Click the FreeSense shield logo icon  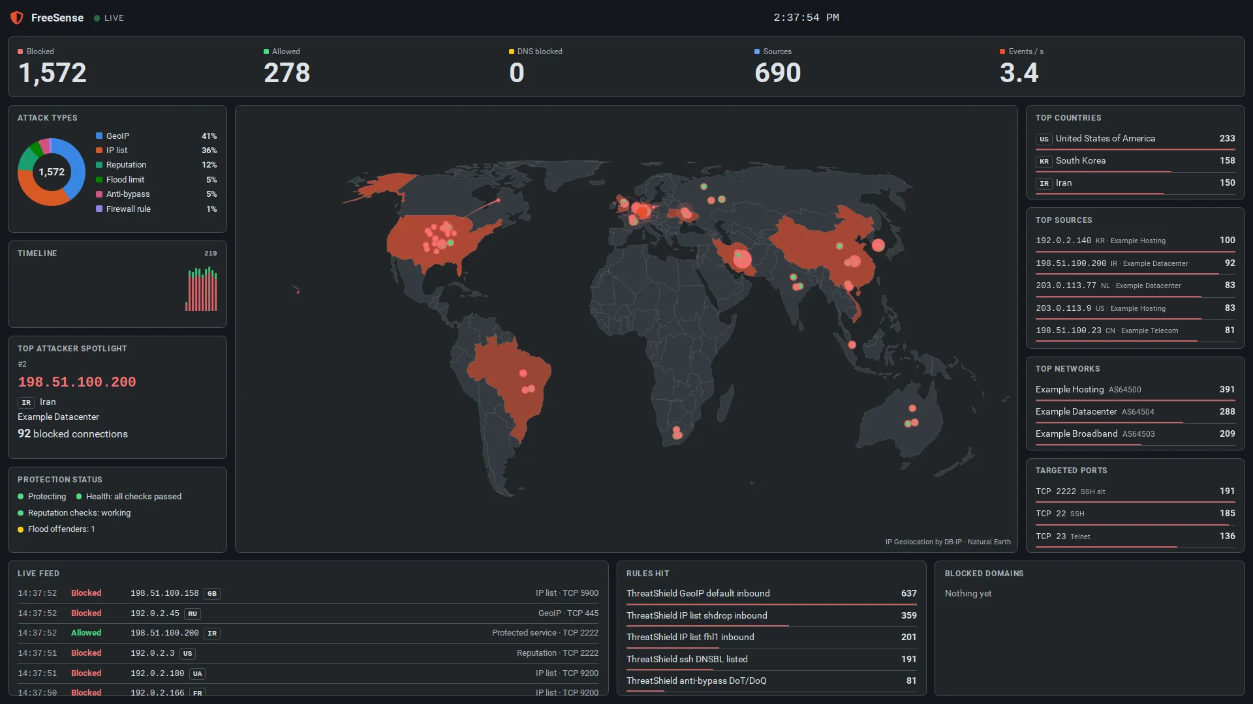[x=17, y=18]
